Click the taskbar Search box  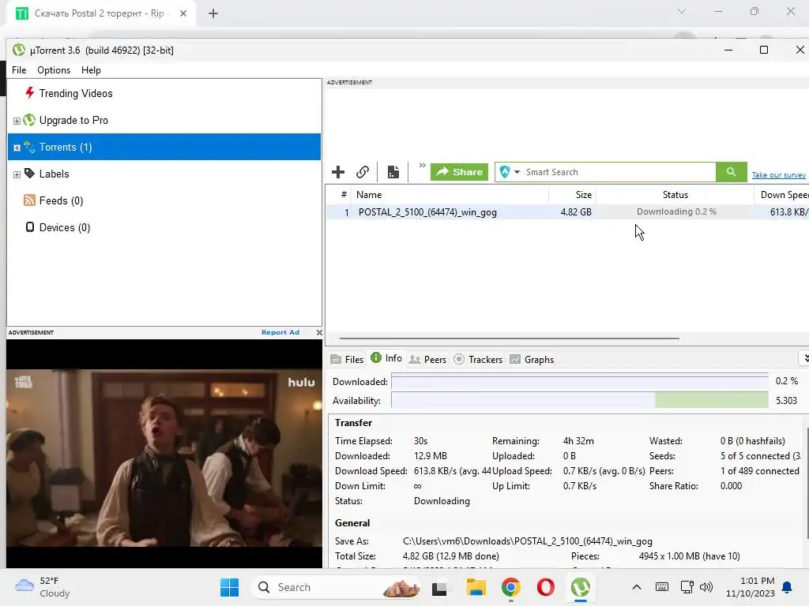click(x=335, y=587)
